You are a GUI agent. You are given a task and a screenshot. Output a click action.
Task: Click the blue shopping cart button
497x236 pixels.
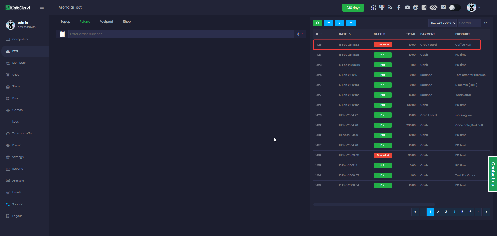point(329,23)
